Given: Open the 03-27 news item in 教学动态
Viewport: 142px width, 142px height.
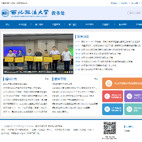Looking at the screenshot, I should (x=95, y=65).
